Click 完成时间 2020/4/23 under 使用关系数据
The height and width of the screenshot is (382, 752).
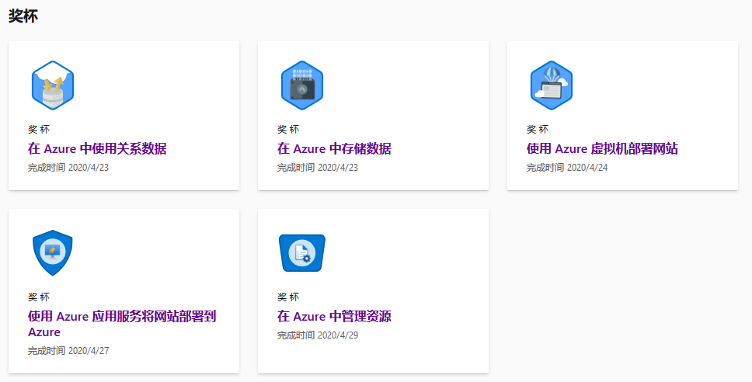click(68, 168)
